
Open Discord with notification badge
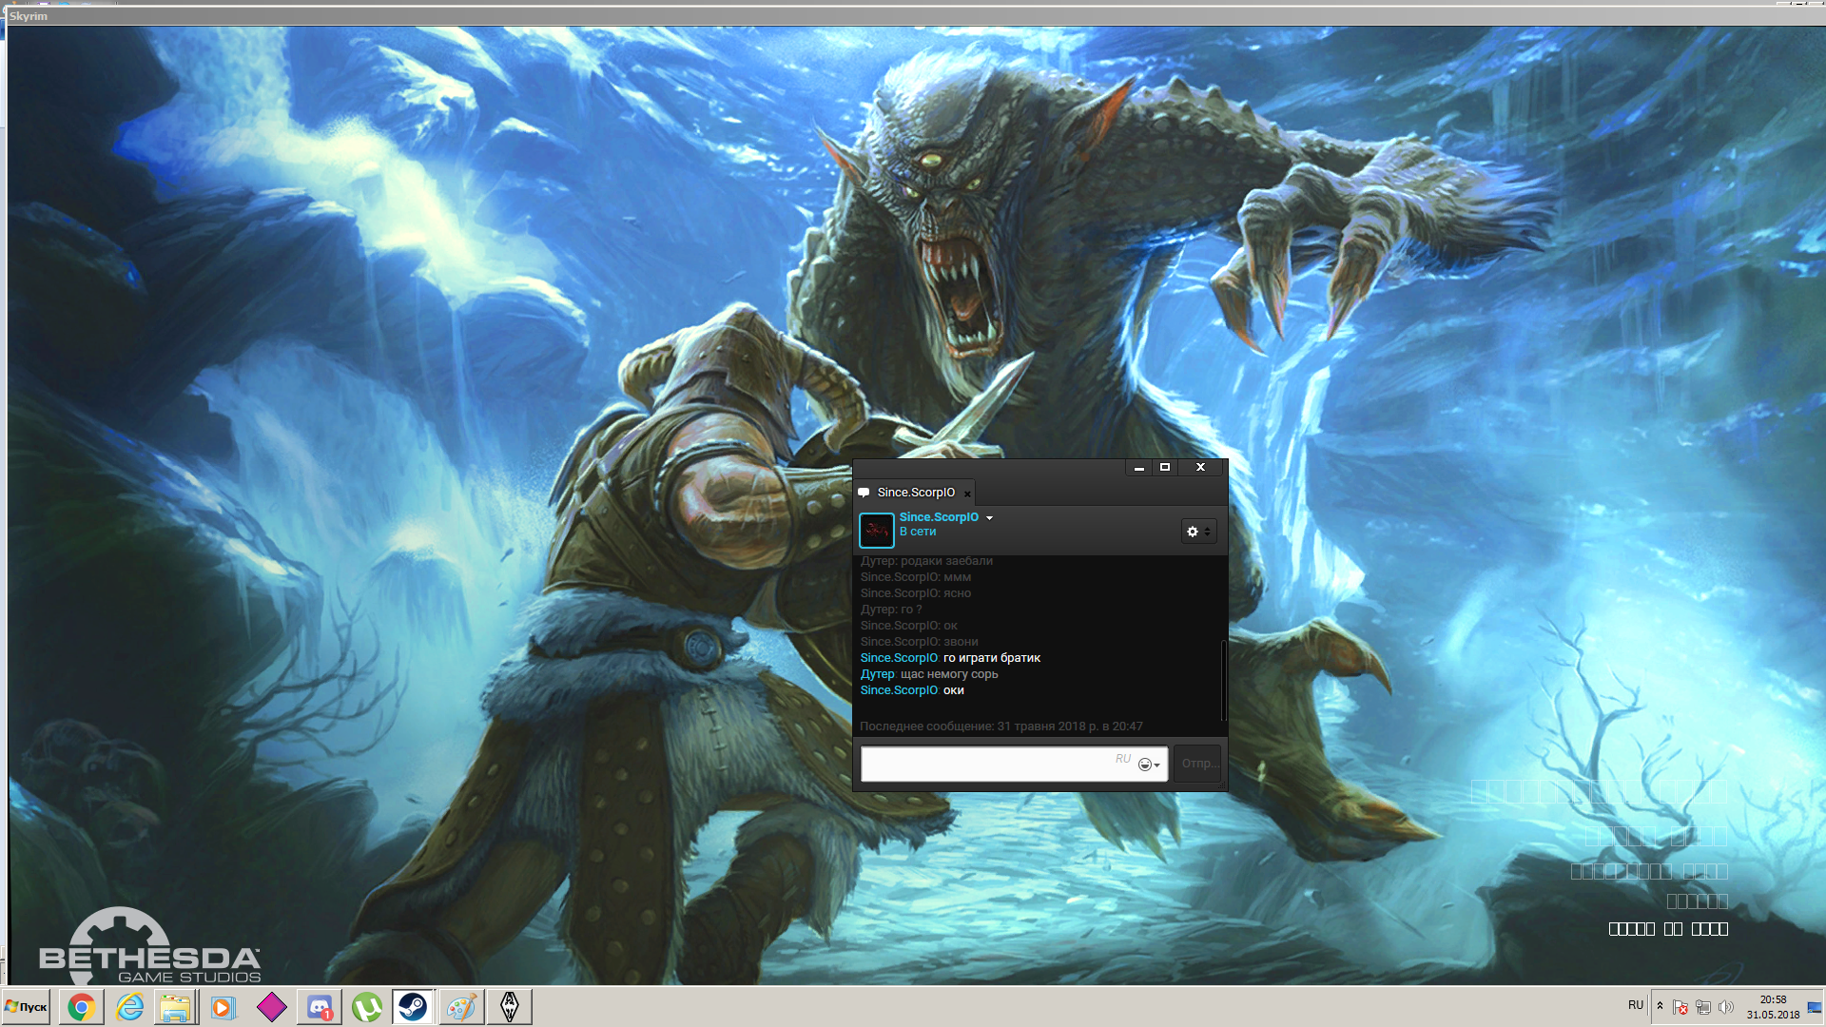tap(320, 1007)
